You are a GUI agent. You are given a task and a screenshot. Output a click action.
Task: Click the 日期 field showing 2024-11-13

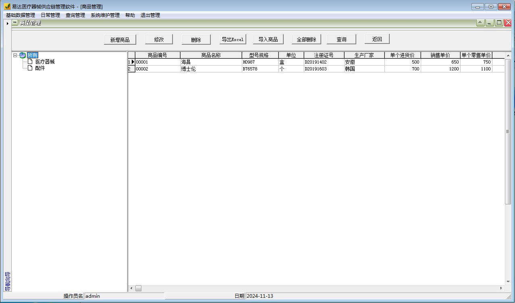[379, 296]
